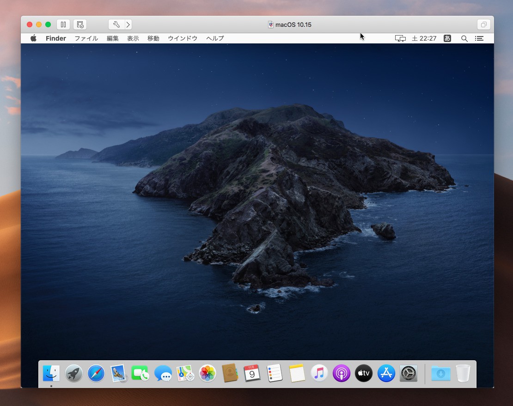Start a Spotlight search
This screenshot has height=406, width=513.
464,38
